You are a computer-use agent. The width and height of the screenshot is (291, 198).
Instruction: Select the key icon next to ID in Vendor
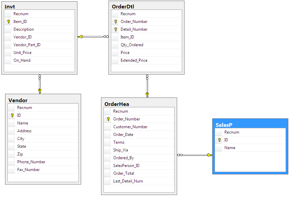[x=12, y=115]
